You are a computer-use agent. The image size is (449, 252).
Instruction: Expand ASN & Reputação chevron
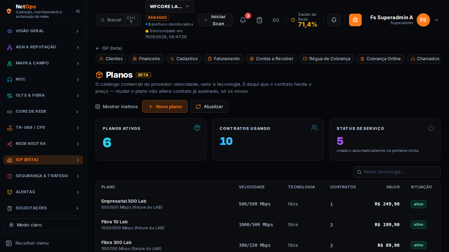[78, 47]
